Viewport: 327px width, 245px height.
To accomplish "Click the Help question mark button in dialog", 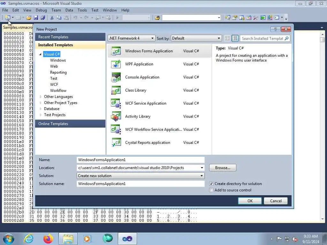I will click(275, 29).
